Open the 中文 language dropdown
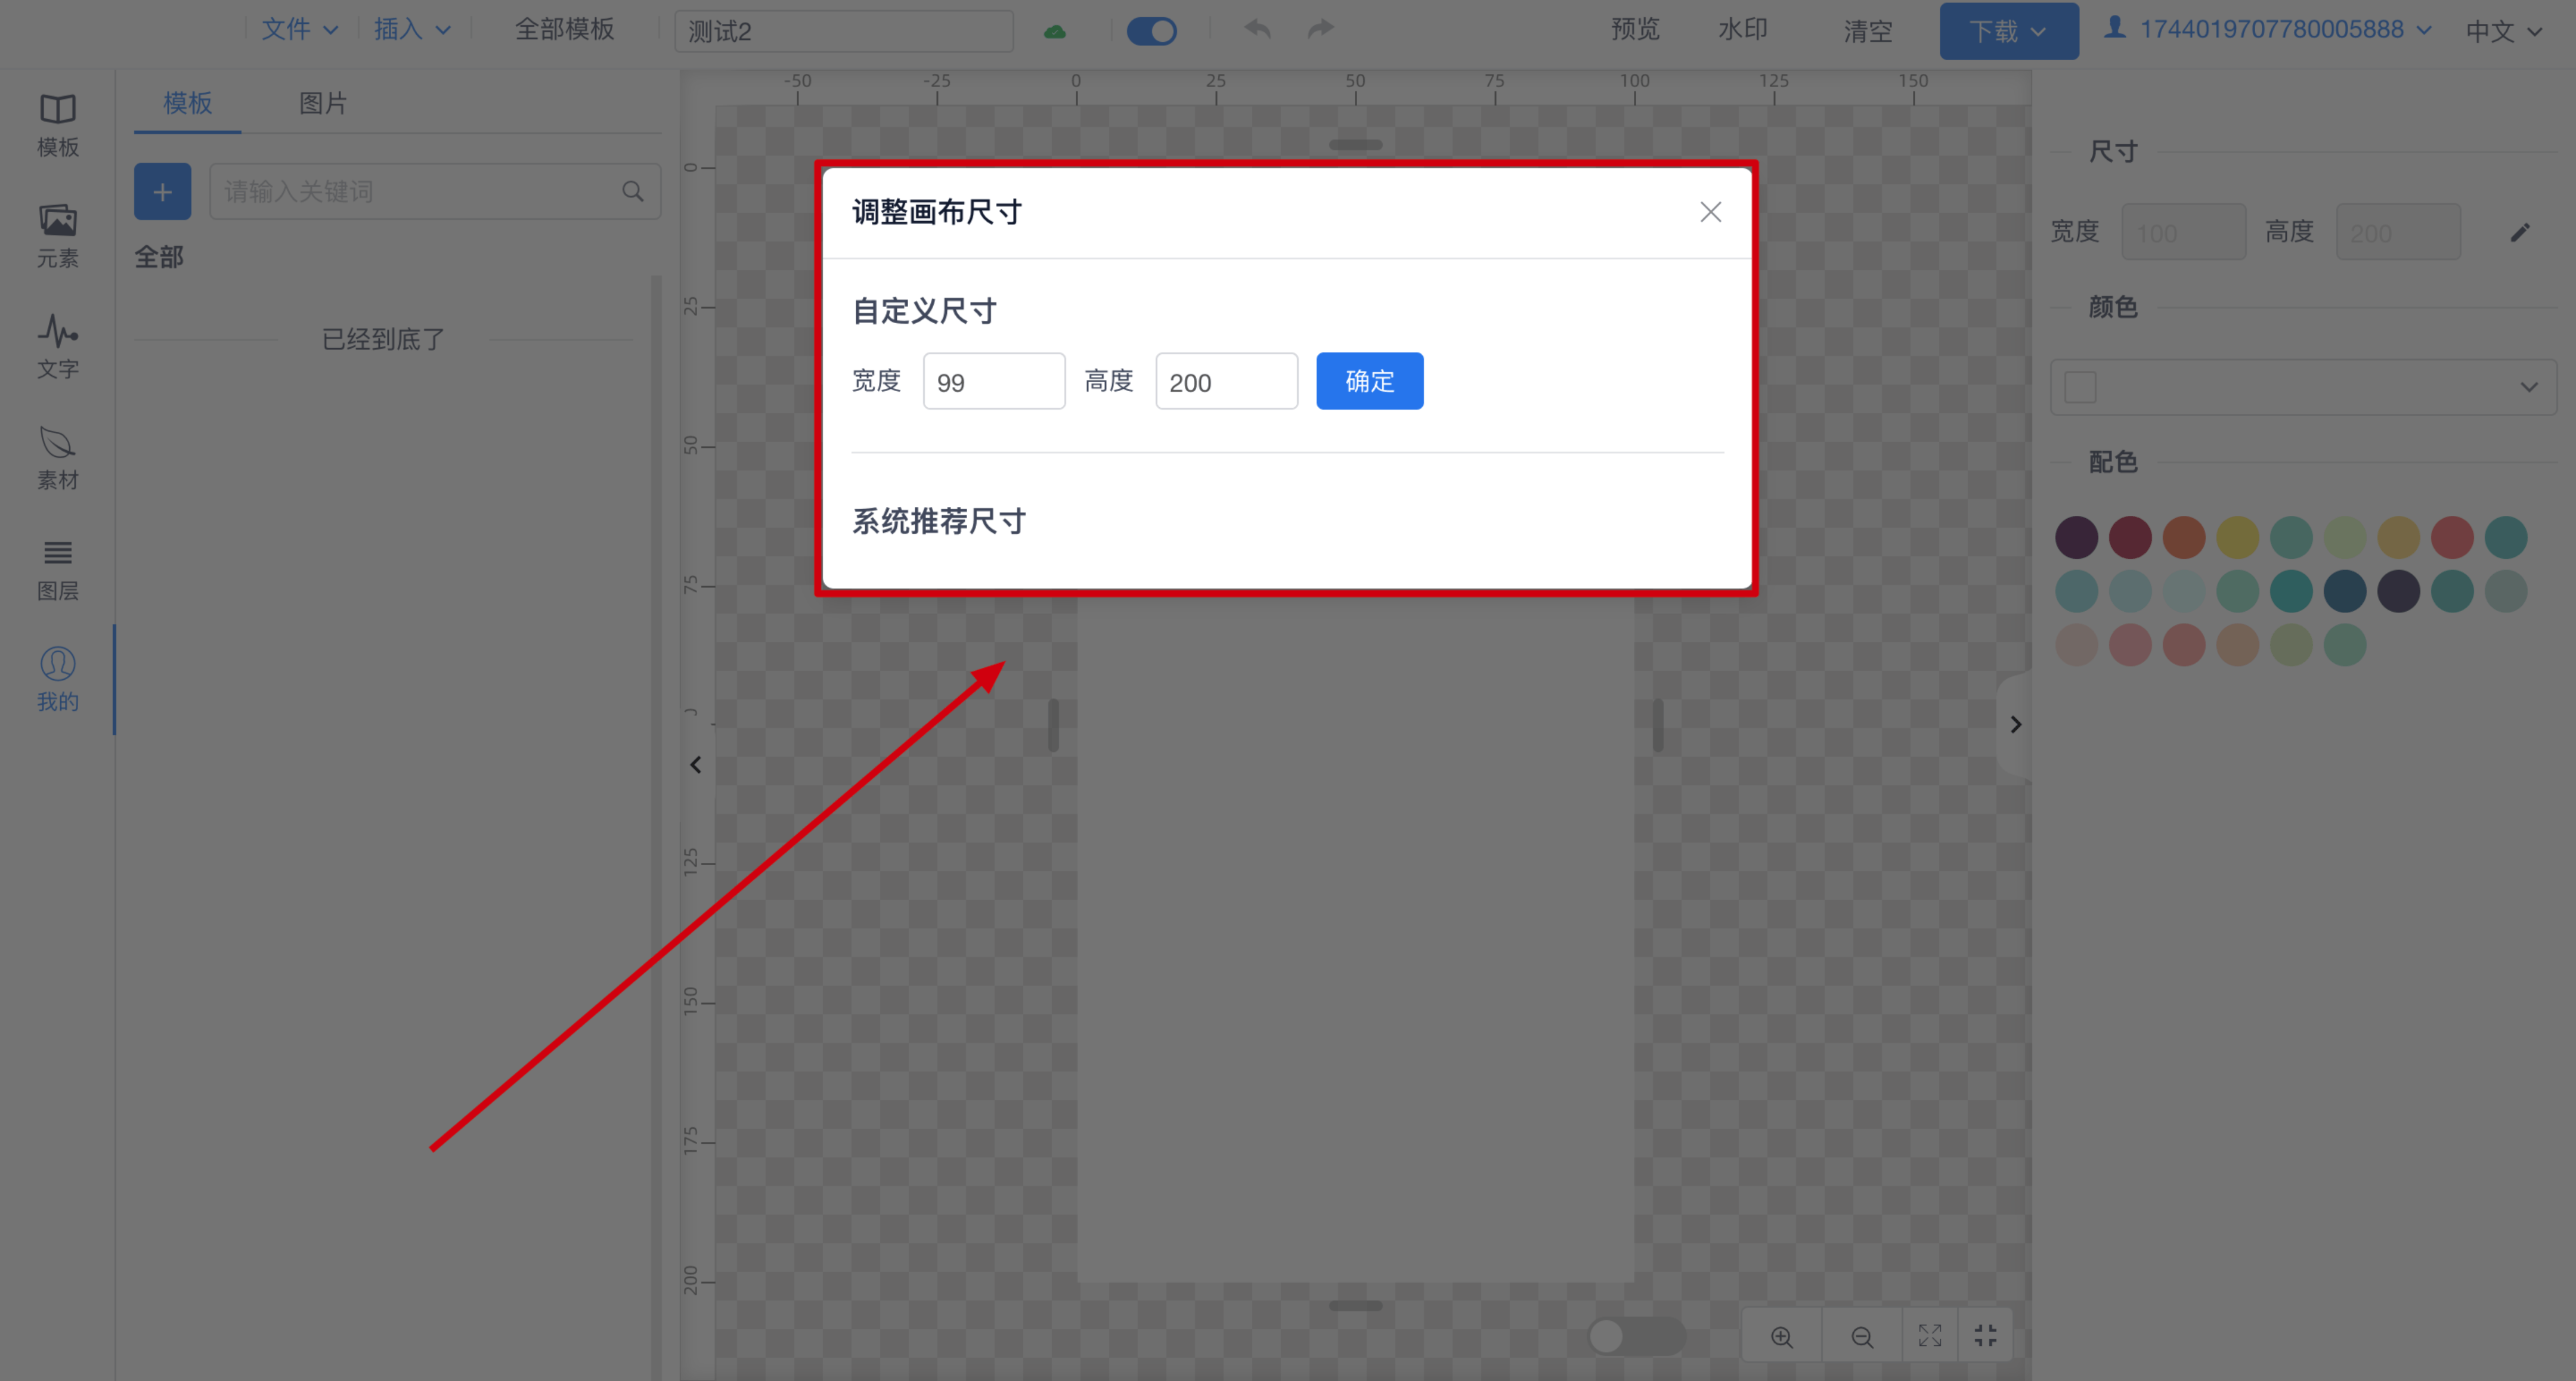Screen dimensions: 2576x1381 2504,31
